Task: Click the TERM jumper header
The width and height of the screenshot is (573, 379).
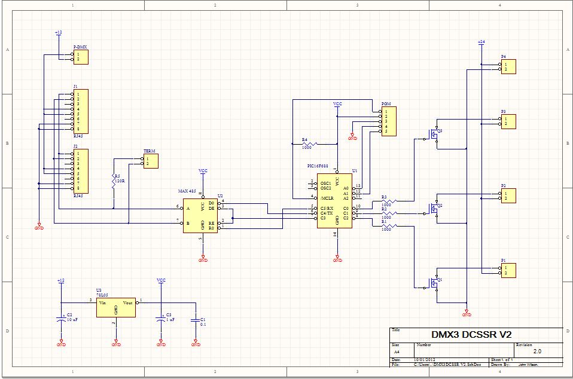Action: [151, 161]
